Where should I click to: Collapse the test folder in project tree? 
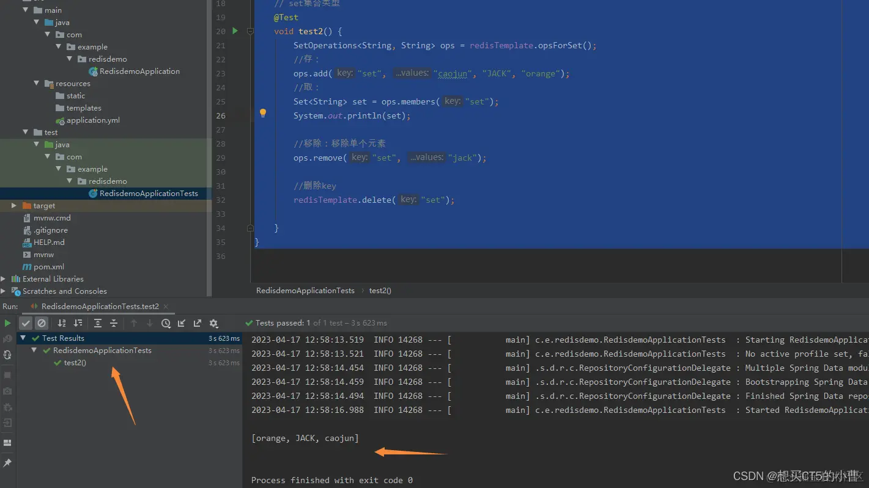tap(25, 132)
